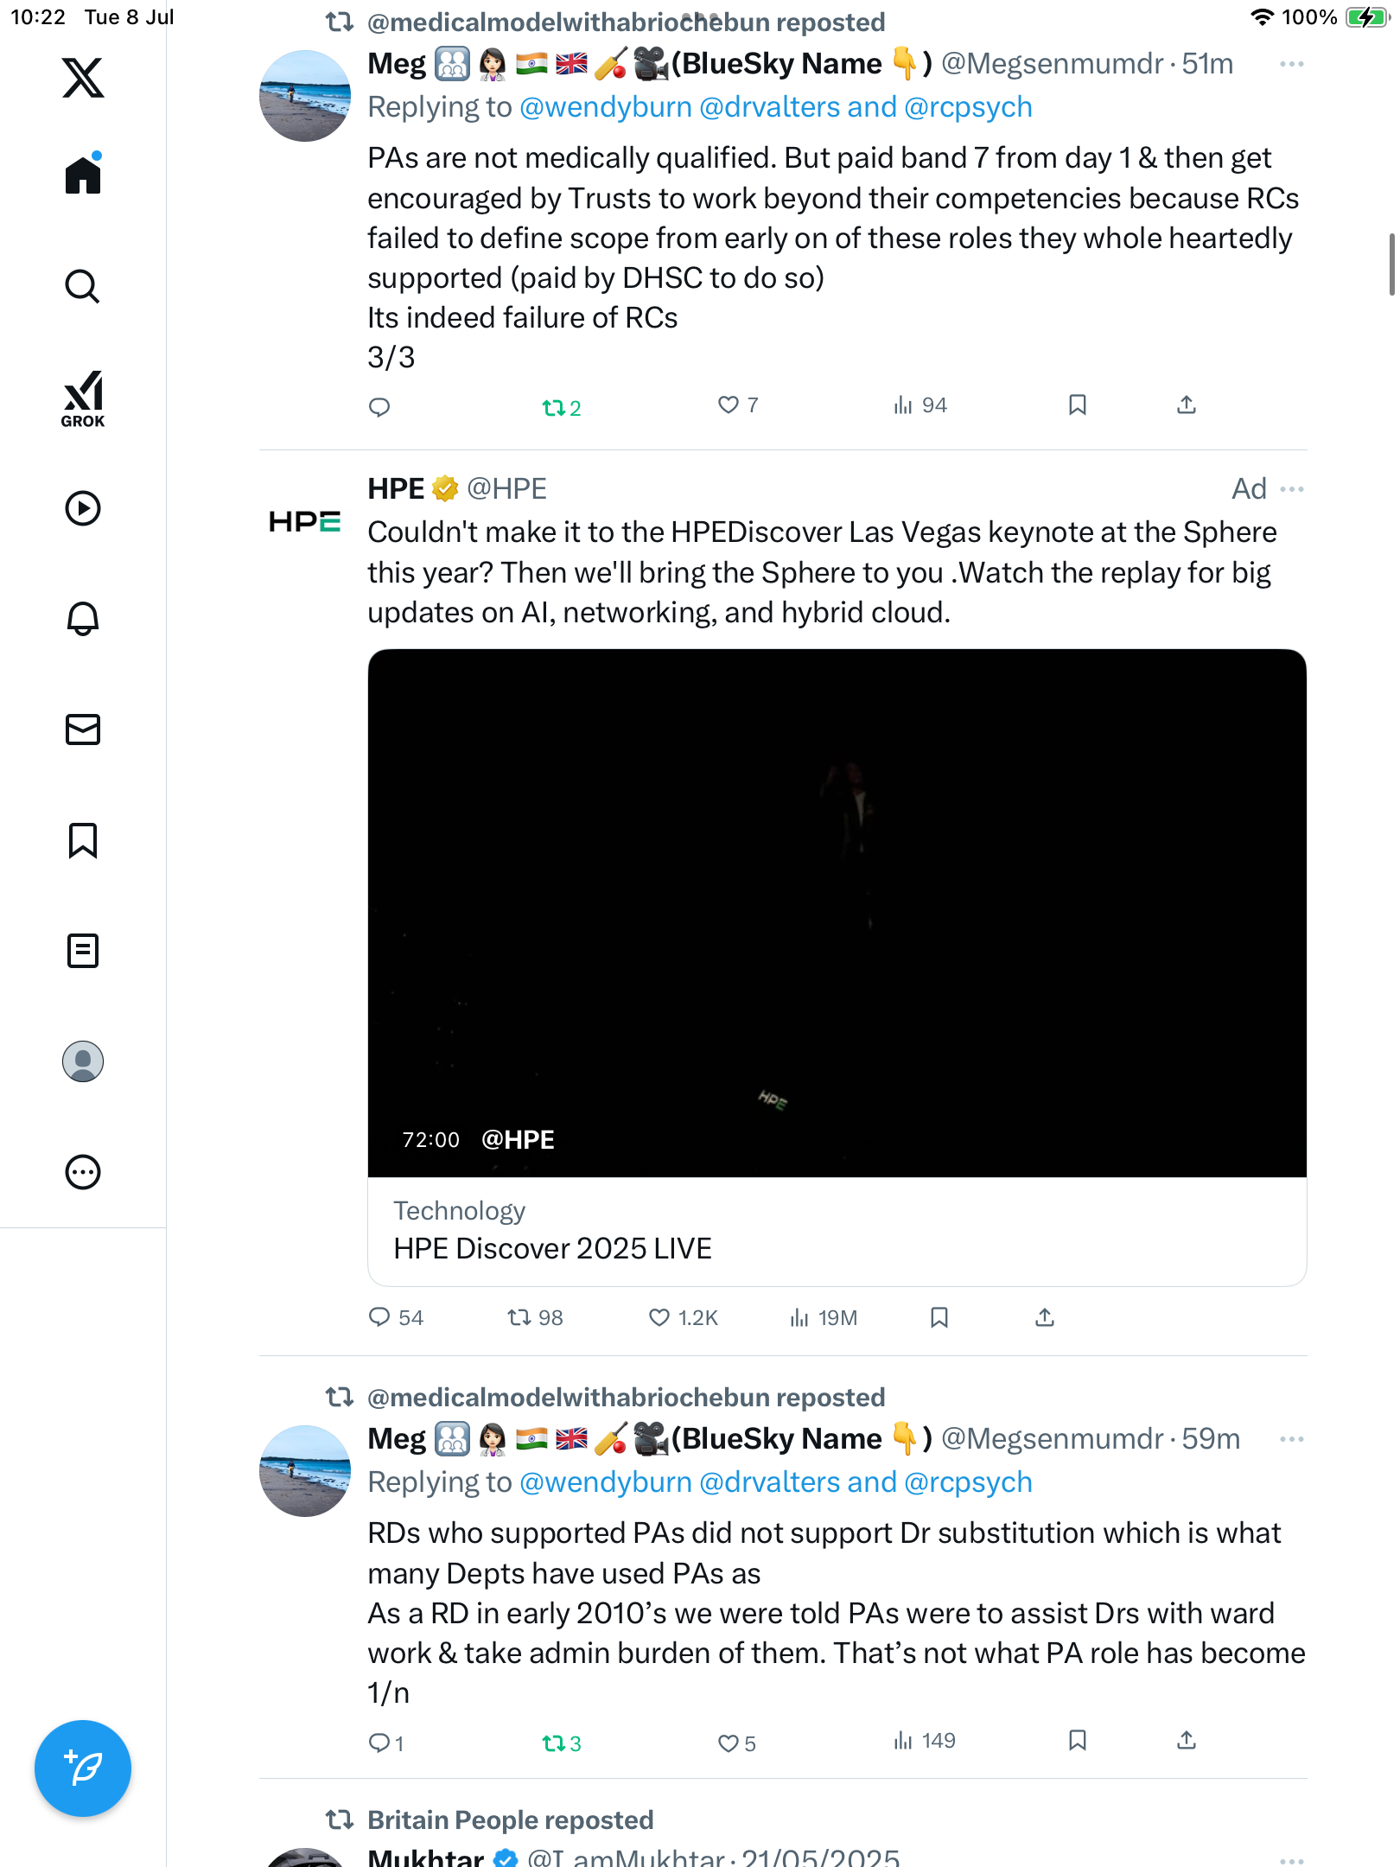
Task: Open more options on the 51m tweet
Action: pyautogui.click(x=1292, y=64)
